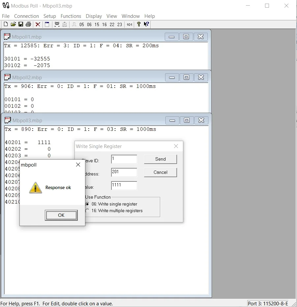Click register 40202 row
This screenshot has width=297, height=307.
(28, 149)
